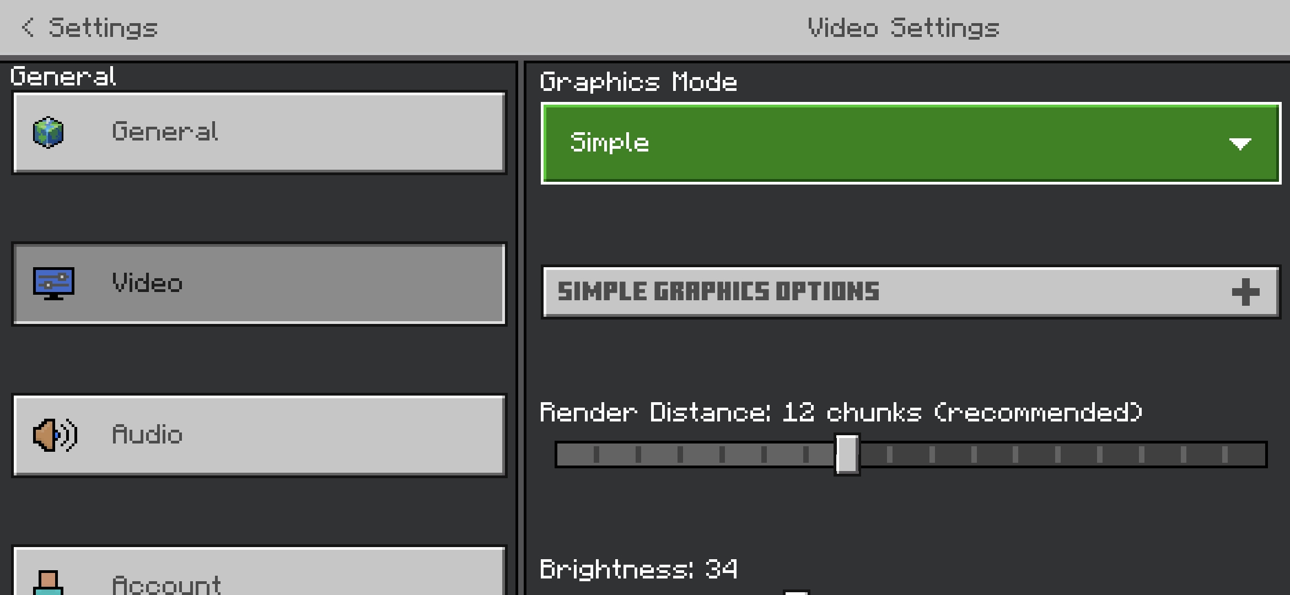The height and width of the screenshot is (595, 1290).
Task: Open the Graphics Mode dropdown showing Simple
Action: 910,143
